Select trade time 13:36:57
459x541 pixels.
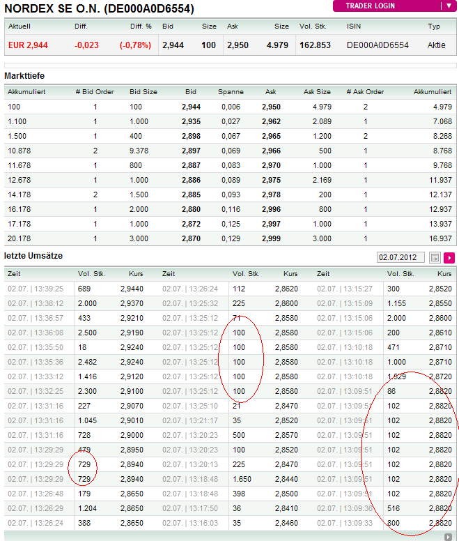click(49, 318)
